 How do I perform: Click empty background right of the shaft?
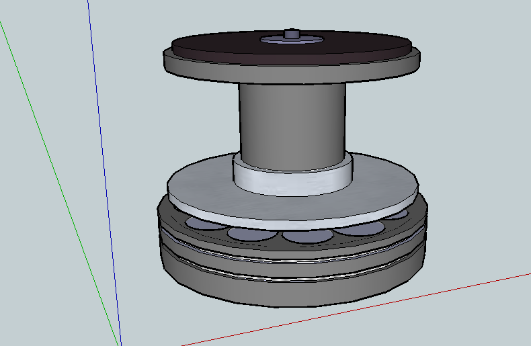(x=457, y=134)
